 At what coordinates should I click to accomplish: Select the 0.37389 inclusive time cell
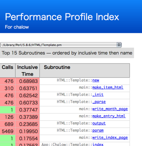pyautogui.click(x=27, y=117)
